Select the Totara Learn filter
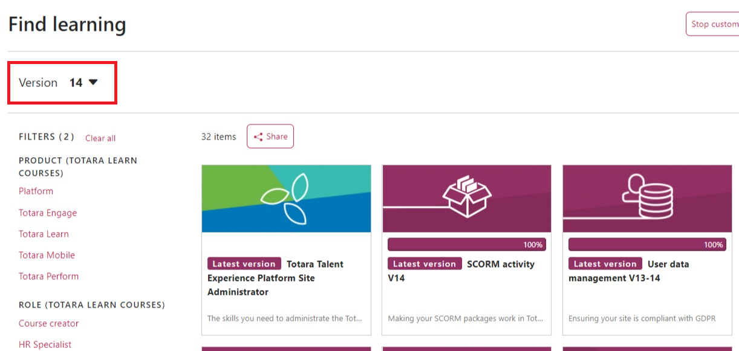Viewport: 739px width, 351px height. coord(44,234)
